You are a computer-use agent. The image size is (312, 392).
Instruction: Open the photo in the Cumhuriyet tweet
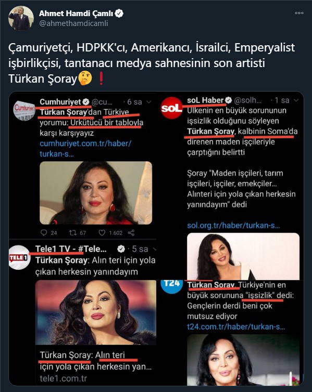pyautogui.click(x=96, y=193)
